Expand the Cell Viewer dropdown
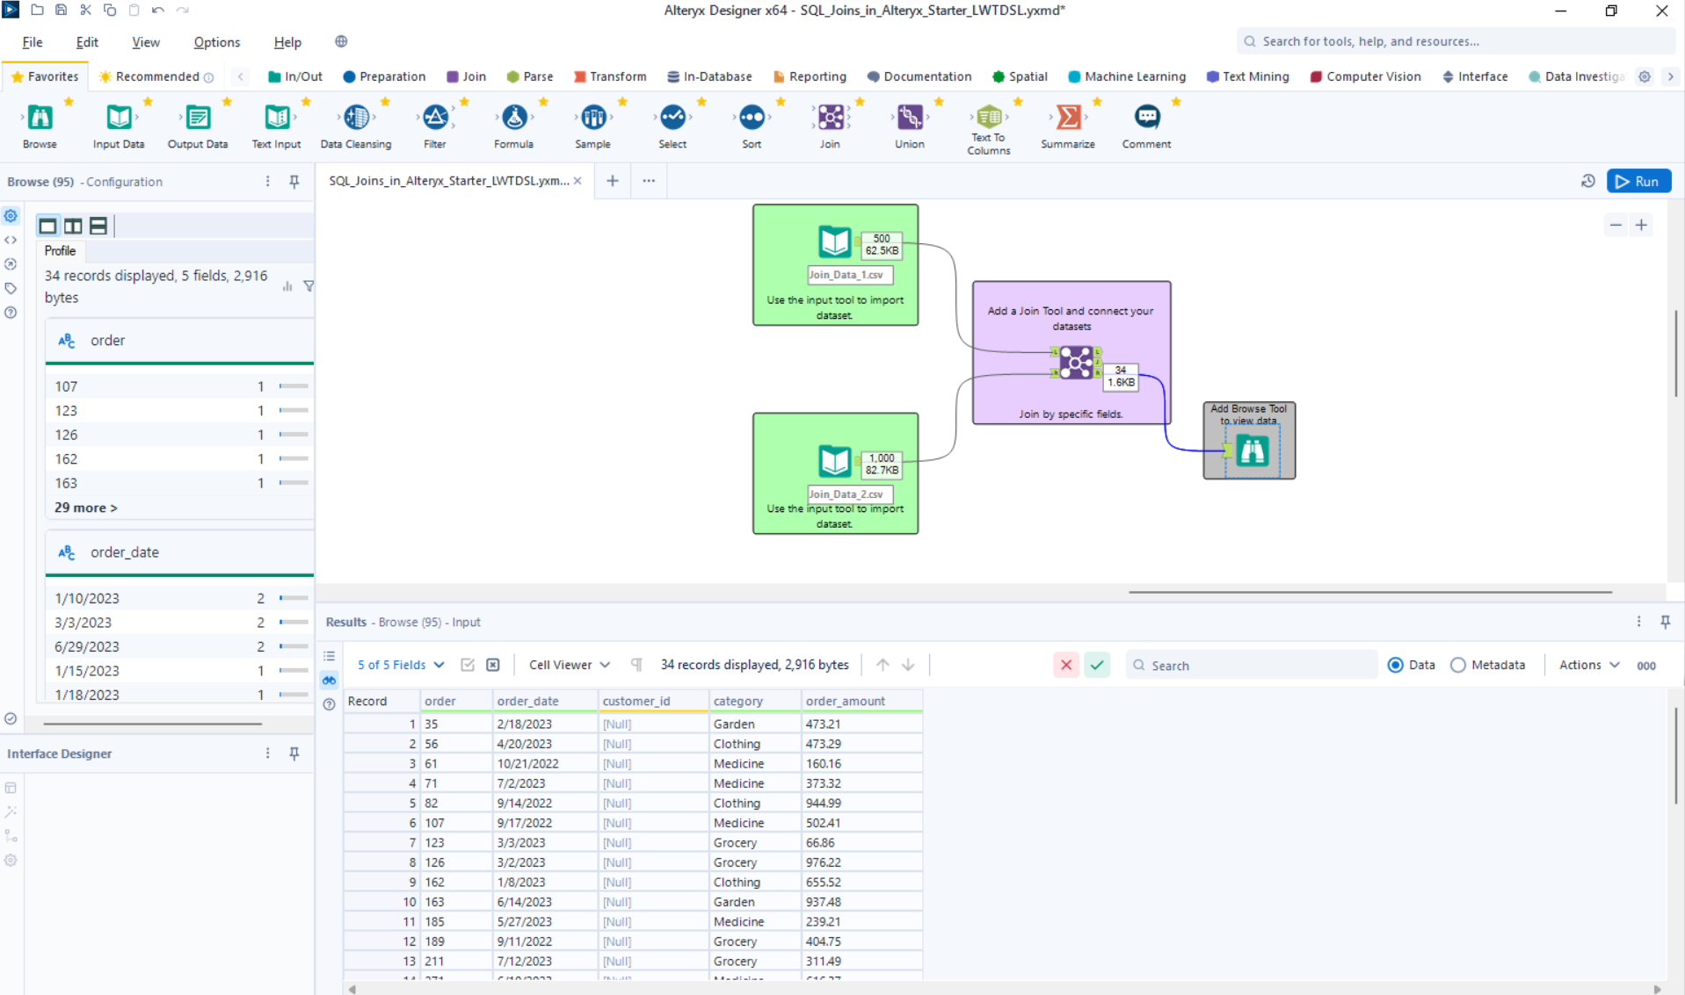1685x995 pixels. (x=569, y=665)
